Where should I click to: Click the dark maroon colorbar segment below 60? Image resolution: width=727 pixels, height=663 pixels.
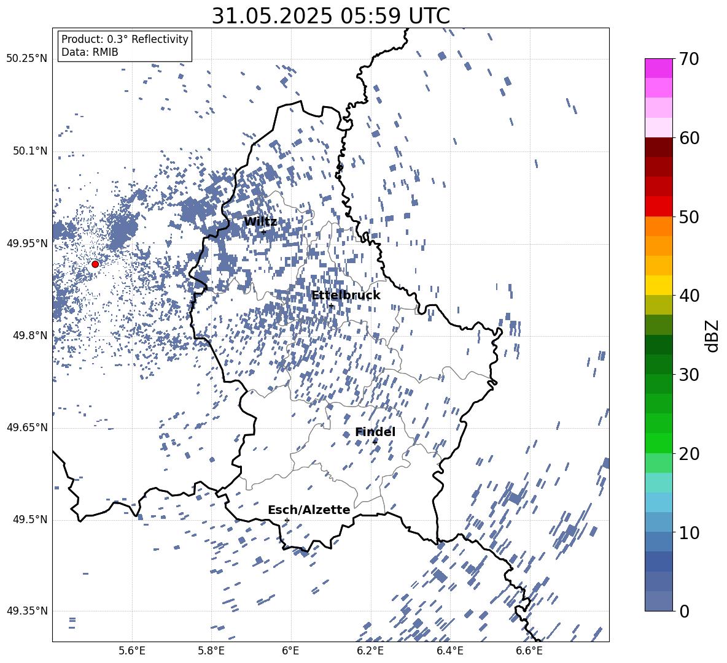[x=658, y=147]
